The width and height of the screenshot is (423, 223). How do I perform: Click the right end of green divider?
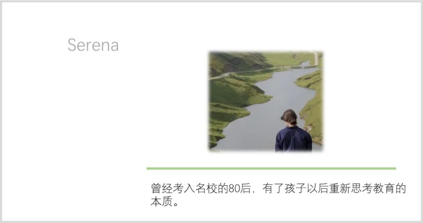coord(394,169)
